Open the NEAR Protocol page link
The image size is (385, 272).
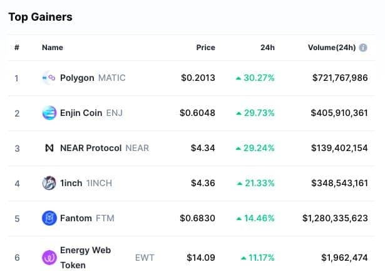click(91, 148)
